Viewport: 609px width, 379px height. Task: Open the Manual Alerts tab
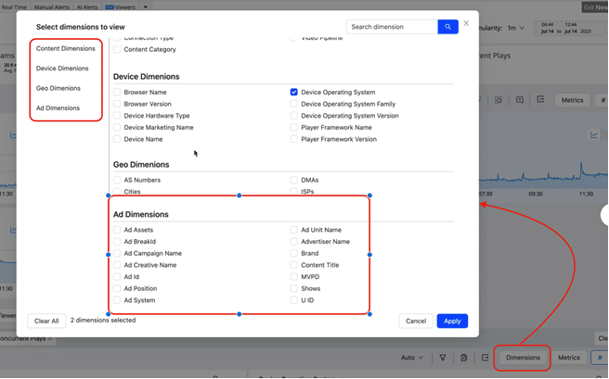(52, 7)
